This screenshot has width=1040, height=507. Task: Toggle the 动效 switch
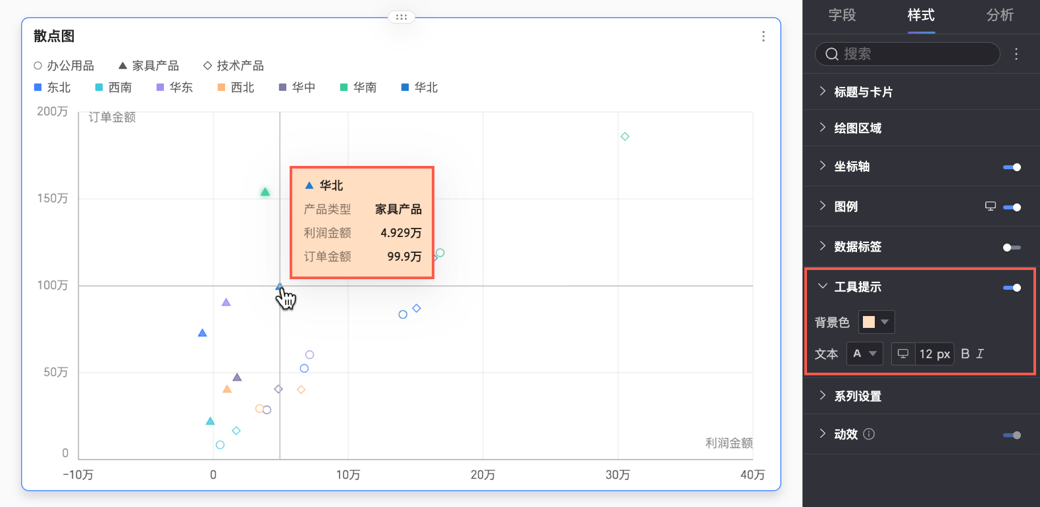(1012, 435)
